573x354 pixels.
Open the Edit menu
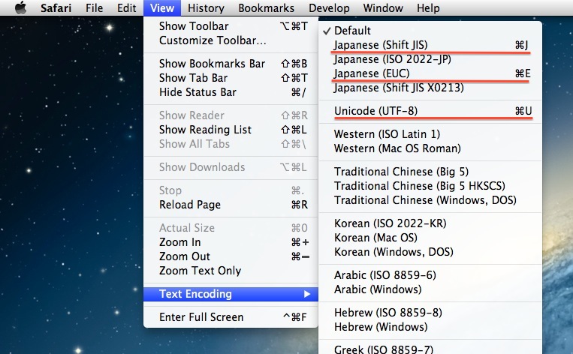point(126,8)
